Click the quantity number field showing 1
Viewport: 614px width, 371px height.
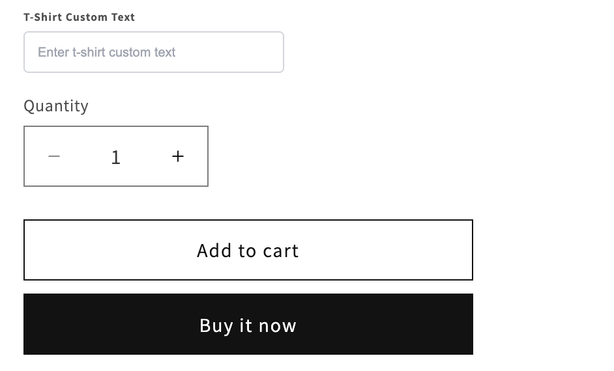[x=116, y=157]
